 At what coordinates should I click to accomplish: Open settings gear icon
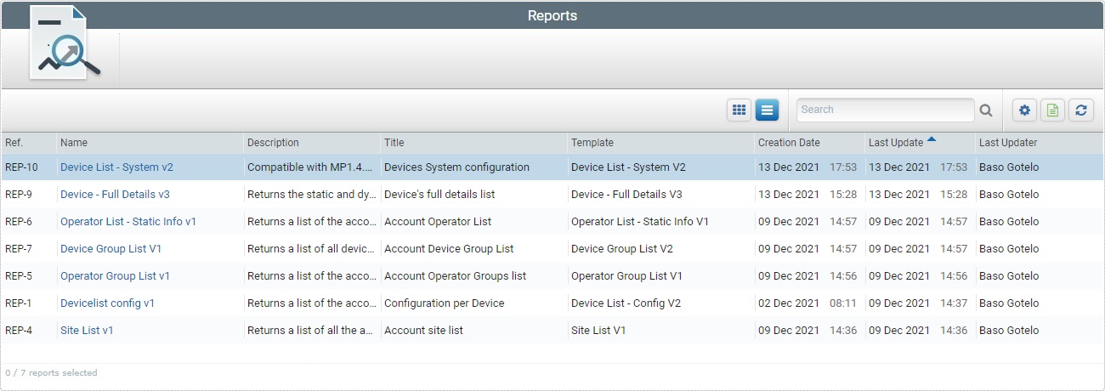tap(1024, 110)
